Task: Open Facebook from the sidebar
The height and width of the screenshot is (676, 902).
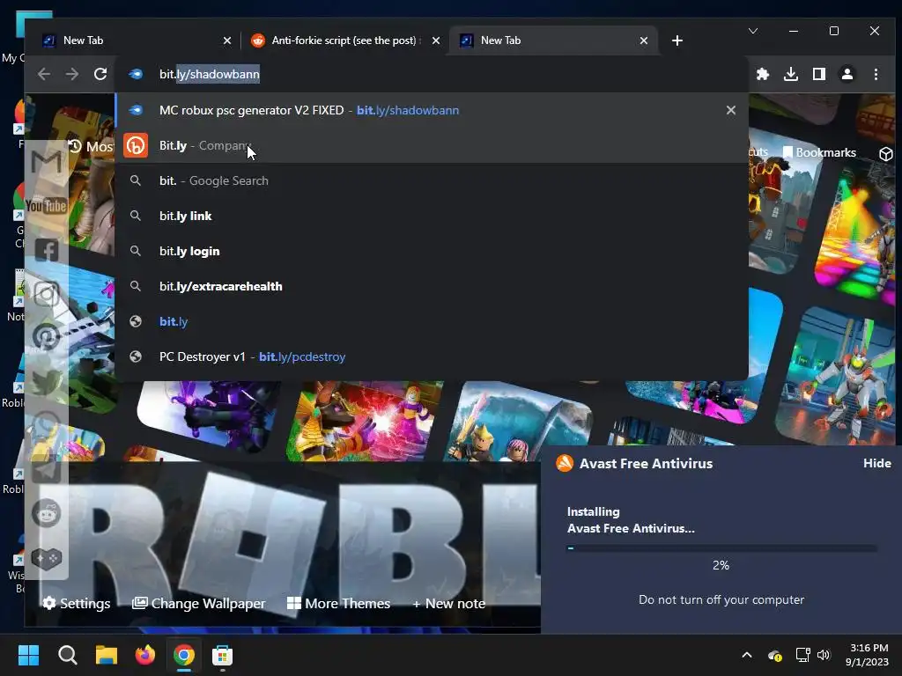Action: [47, 250]
